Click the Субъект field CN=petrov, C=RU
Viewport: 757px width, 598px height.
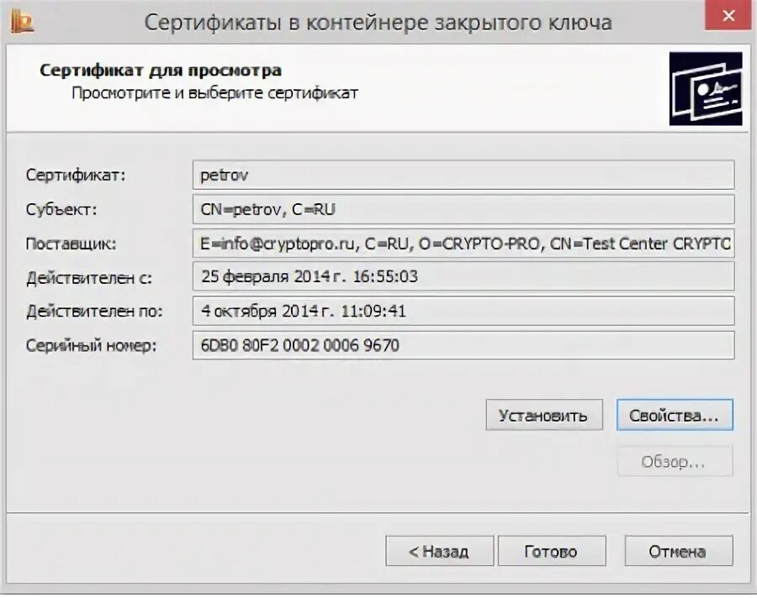coord(463,209)
